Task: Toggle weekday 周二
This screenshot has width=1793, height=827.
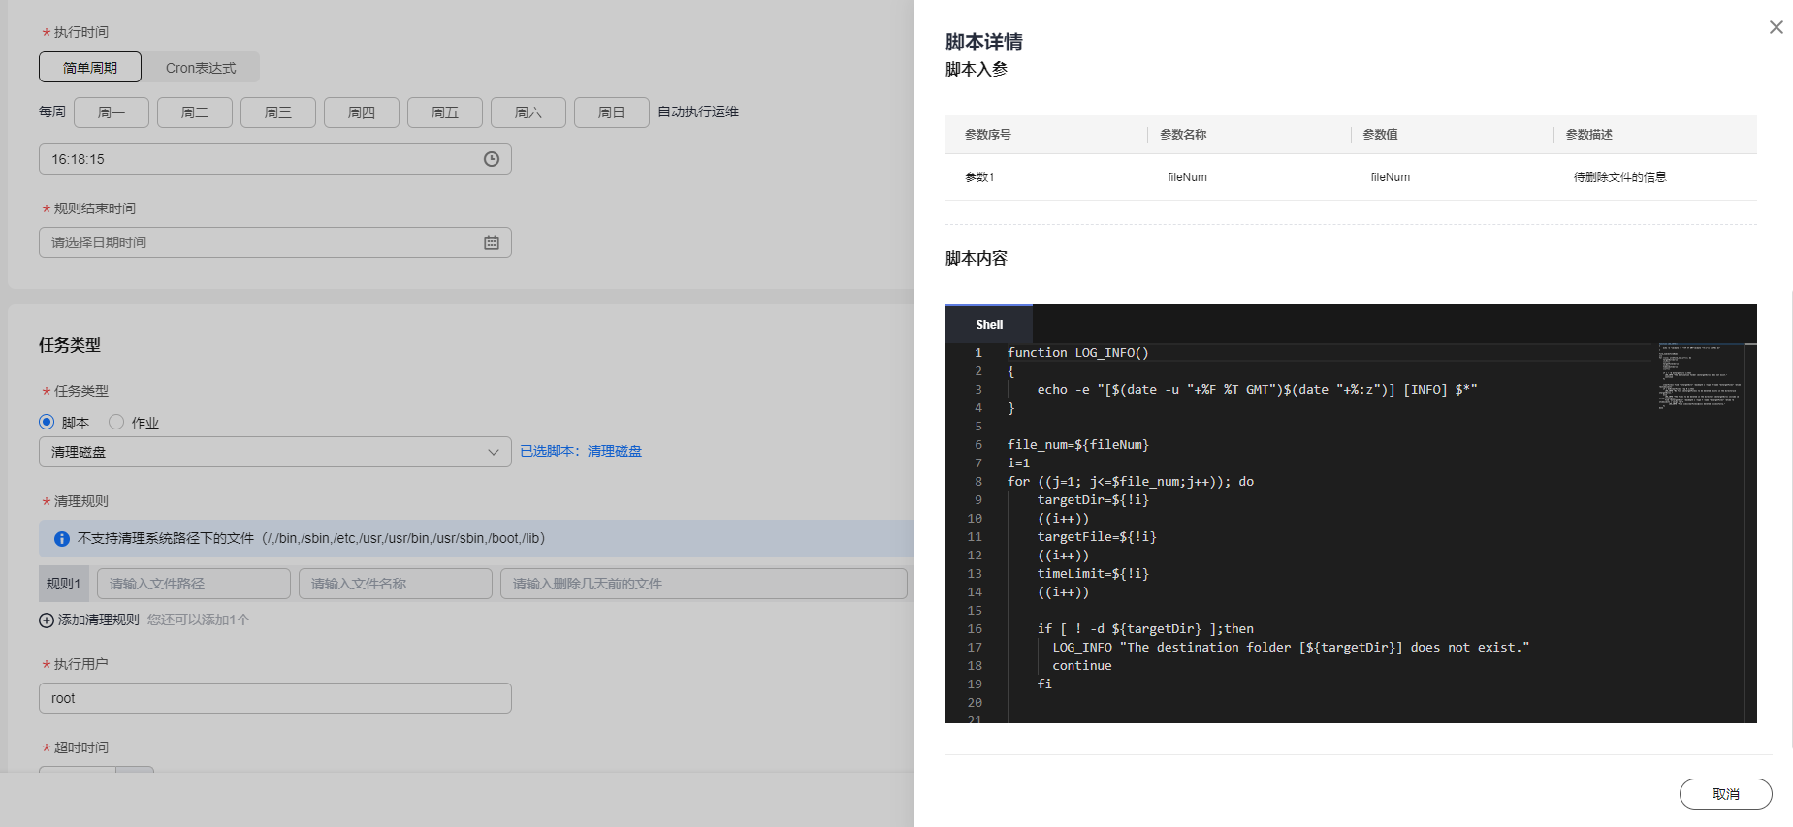Action: tap(195, 112)
